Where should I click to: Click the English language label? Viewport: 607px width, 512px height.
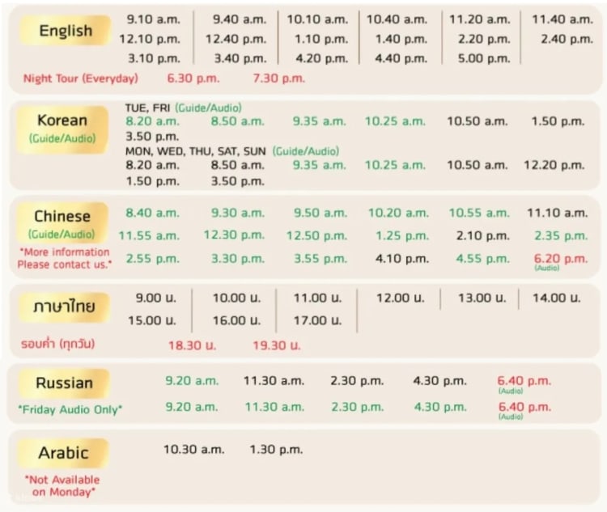point(66,32)
